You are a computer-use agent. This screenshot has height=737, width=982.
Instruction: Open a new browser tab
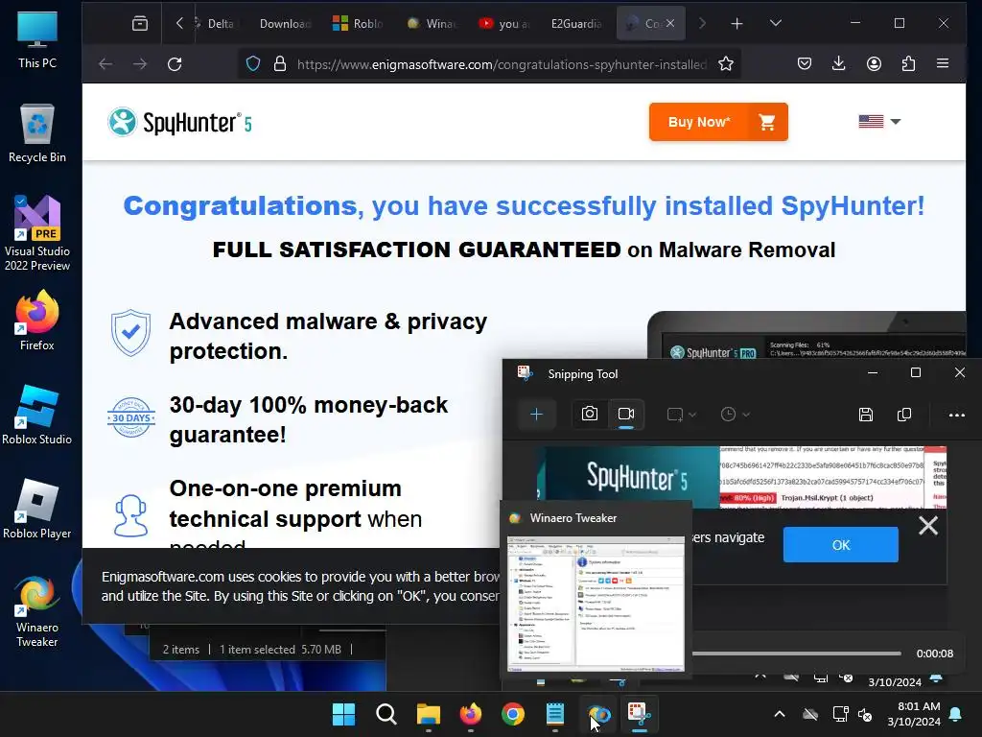coord(737,24)
